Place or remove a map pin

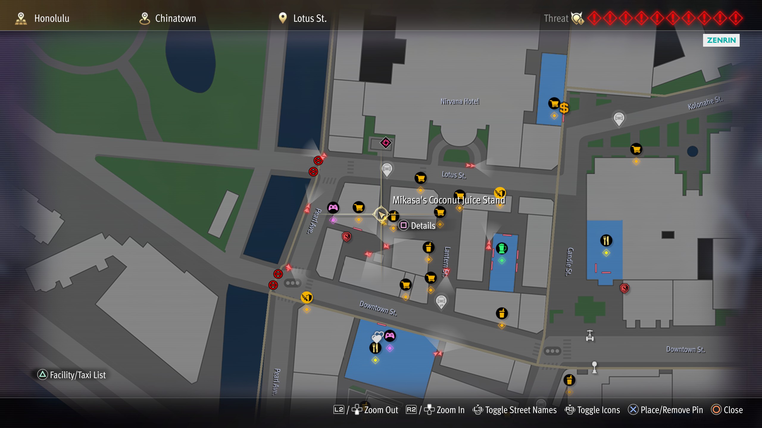[x=665, y=410]
